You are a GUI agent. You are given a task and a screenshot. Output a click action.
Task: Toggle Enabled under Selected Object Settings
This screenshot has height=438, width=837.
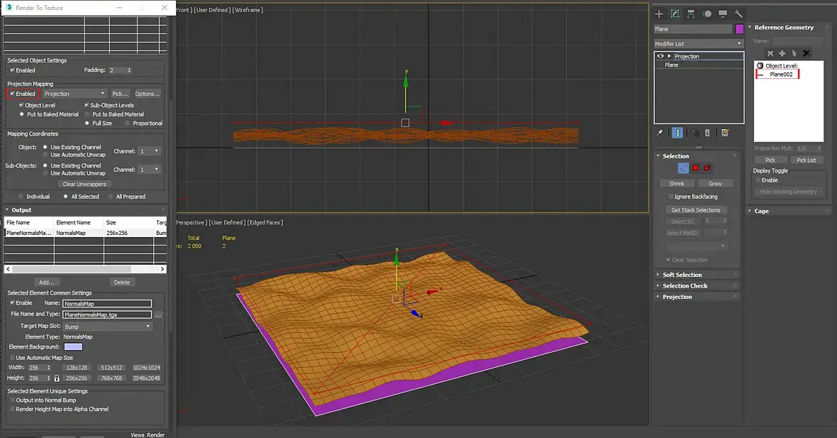(x=12, y=70)
